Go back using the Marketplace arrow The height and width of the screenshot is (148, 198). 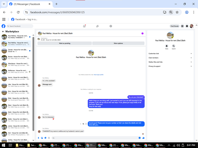click(x=3, y=32)
